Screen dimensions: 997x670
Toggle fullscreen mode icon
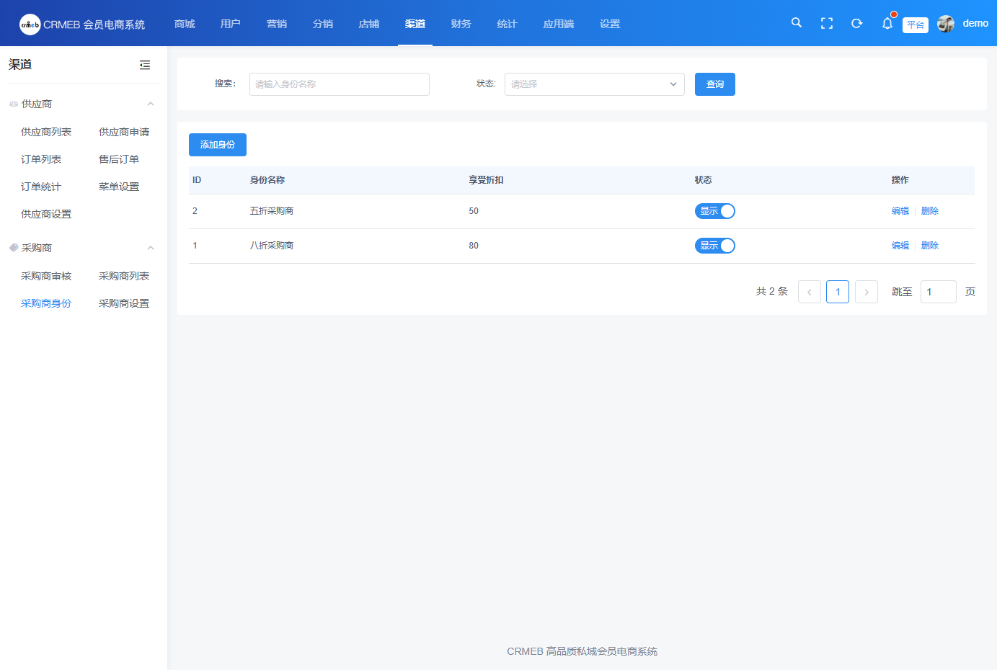(x=827, y=24)
